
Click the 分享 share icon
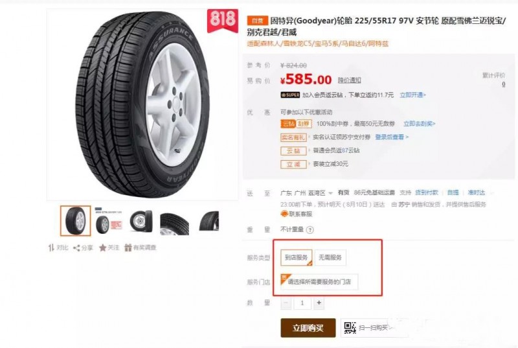coord(76,248)
